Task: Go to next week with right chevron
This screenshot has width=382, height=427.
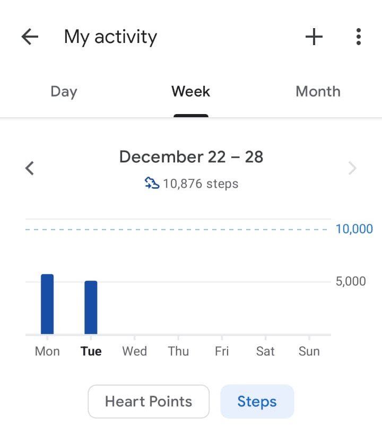Action: pyautogui.click(x=352, y=169)
